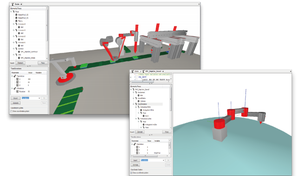
Task: Click the robot root pose icon
Action: [x=133, y=89]
